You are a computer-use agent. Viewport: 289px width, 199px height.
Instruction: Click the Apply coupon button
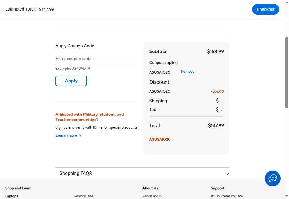click(x=71, y=81)
